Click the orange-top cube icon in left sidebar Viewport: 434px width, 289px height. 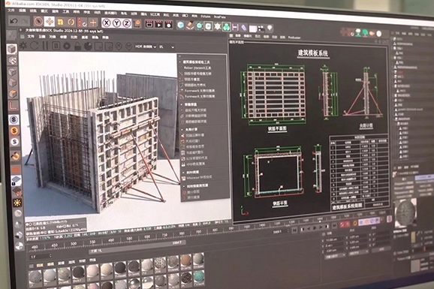click(13, 94)
